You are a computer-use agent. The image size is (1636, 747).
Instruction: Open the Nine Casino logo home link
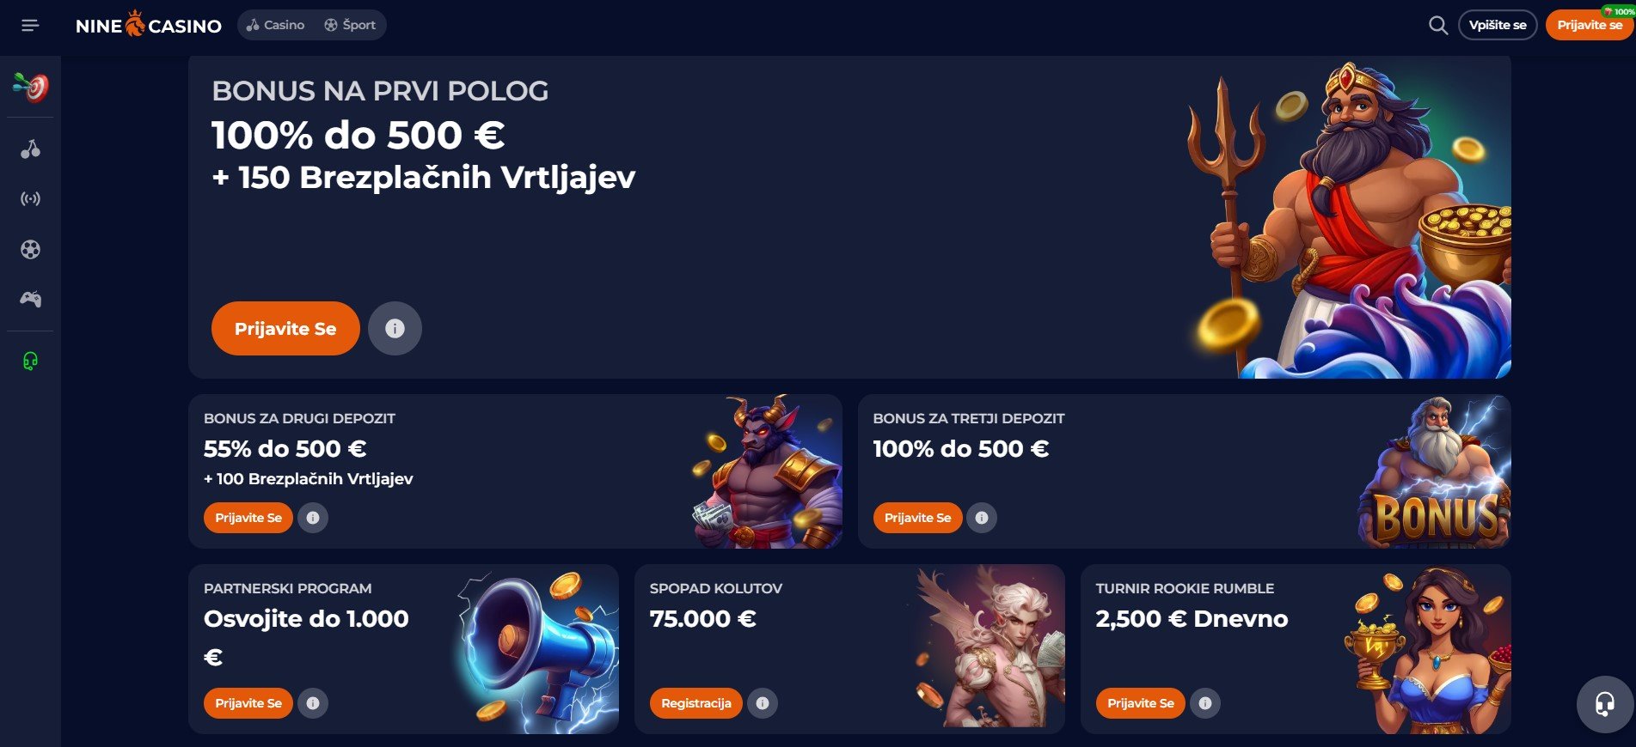pyautogui.click(x=149, y=24)
